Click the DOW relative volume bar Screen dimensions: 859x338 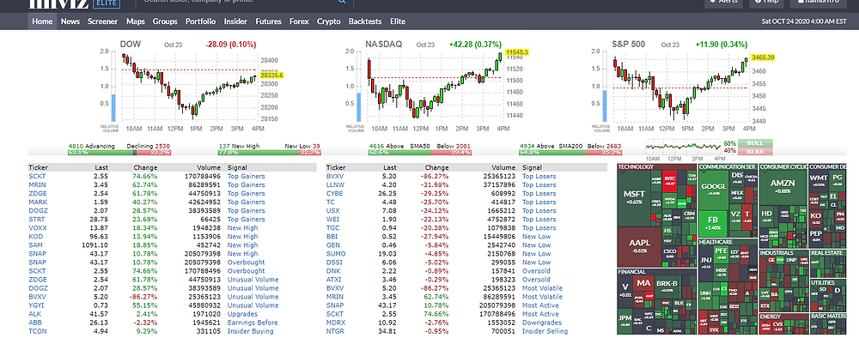(x=114, y=108)
